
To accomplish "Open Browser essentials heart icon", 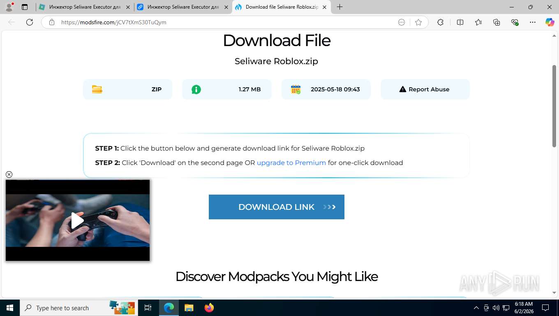I will [x=515, y=22].
